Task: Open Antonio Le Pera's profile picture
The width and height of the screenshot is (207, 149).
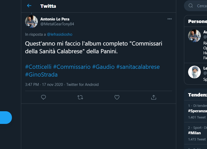Action: click(x=31, y=21)
